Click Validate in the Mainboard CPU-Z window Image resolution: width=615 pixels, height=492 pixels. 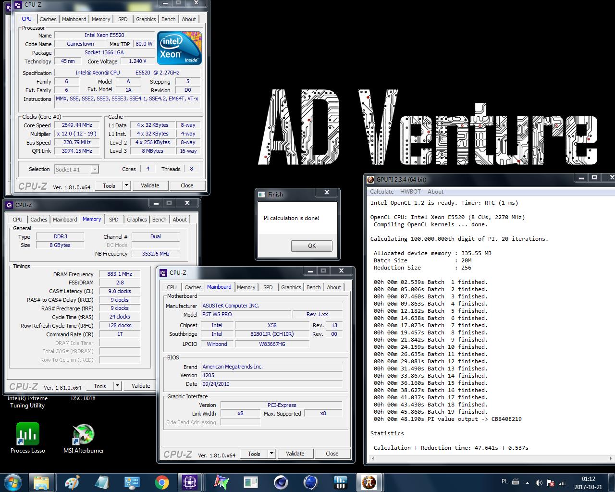295,454
